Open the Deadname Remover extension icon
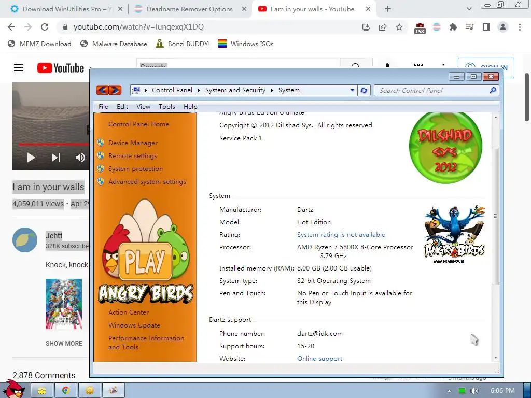The height and width of the screenshot is (398, 531). (437, 27)
